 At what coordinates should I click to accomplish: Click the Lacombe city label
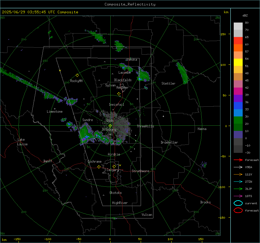tap(125, 73)
